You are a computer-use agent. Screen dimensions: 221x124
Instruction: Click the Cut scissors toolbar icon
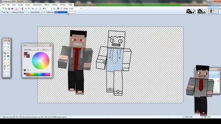pos(16,9)
